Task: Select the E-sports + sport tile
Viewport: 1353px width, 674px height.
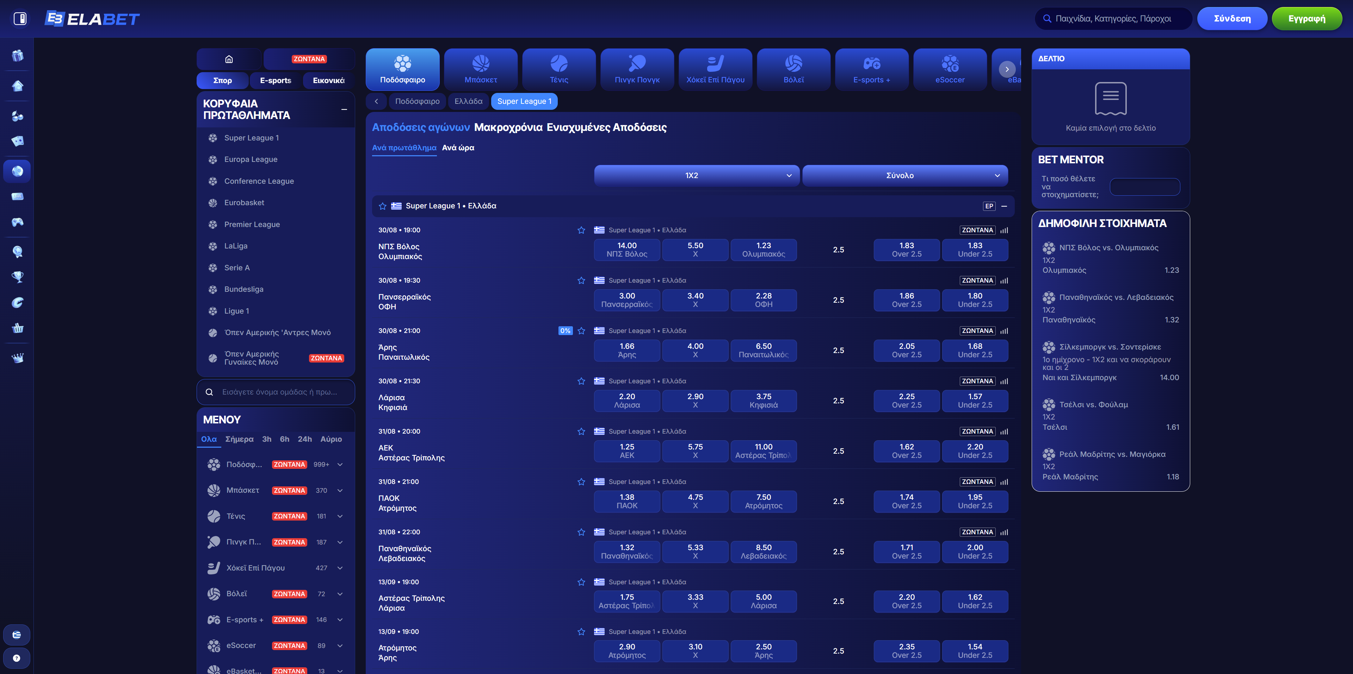Action: point(872,69)
